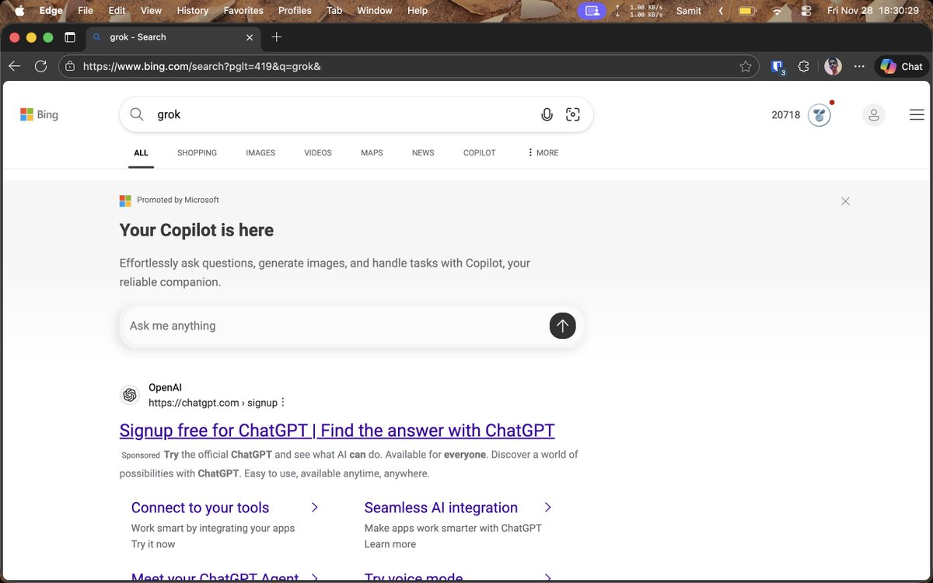Image resolution: width=933 pixels, height=583 pixels.
Task: Open the Help menu
Action: [x=418, y=11]
